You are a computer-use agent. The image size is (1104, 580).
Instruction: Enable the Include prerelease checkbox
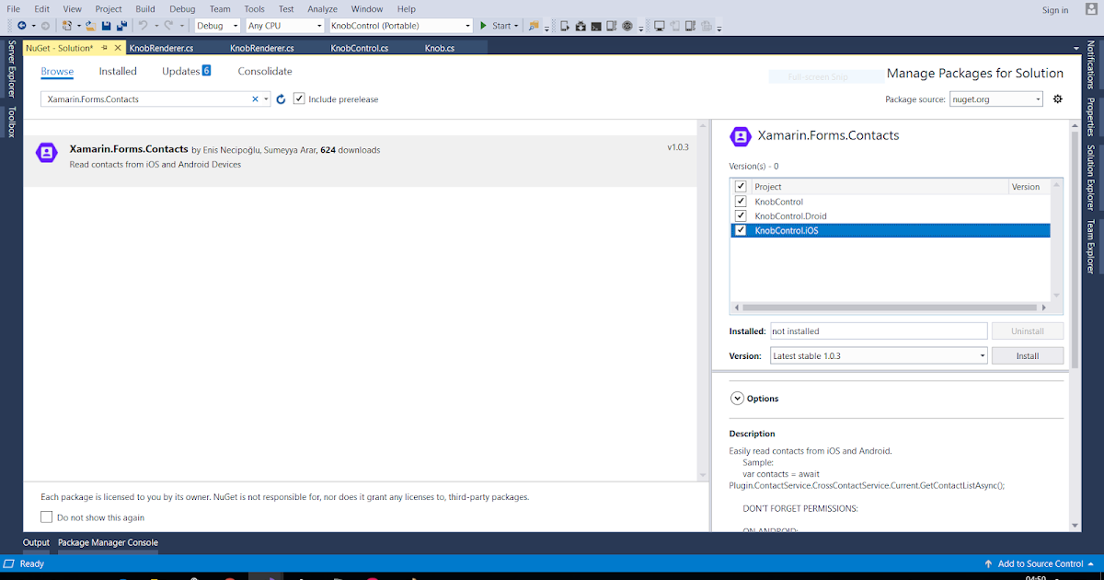coord(299,98)
